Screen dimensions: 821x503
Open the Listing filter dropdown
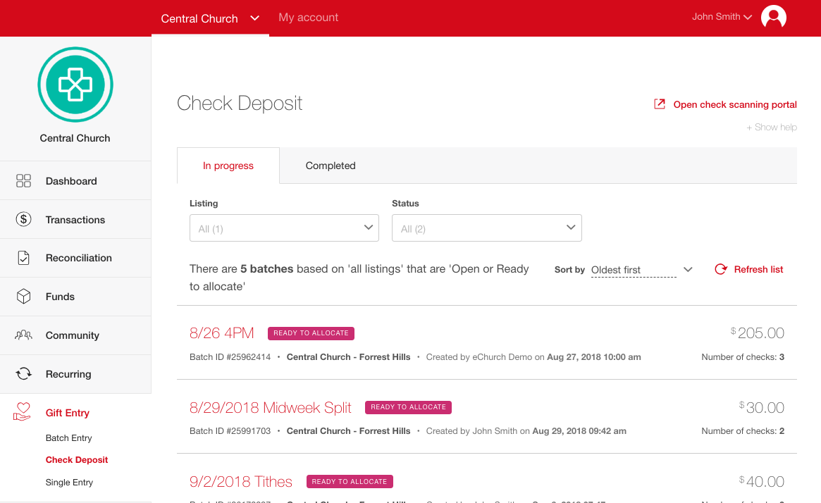tap(284, 228)
